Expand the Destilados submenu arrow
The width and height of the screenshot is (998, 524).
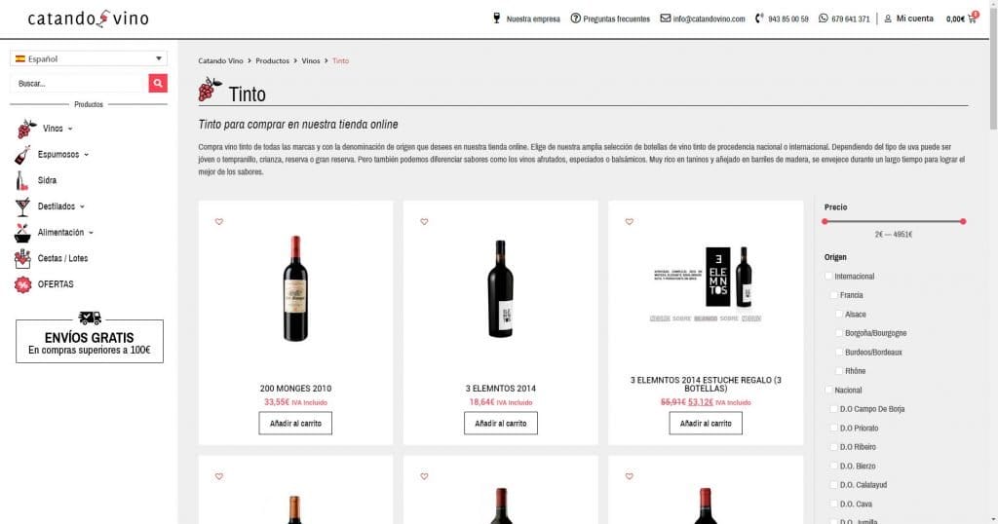82,206
